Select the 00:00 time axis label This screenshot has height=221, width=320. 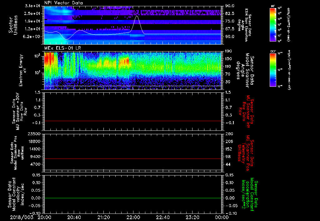[x=221, y=217]
